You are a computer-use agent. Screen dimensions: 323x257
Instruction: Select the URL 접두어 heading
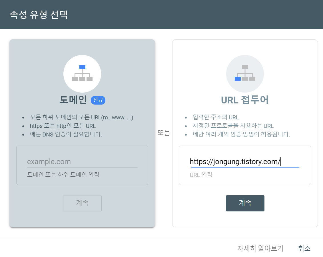(x=245, y=100)
